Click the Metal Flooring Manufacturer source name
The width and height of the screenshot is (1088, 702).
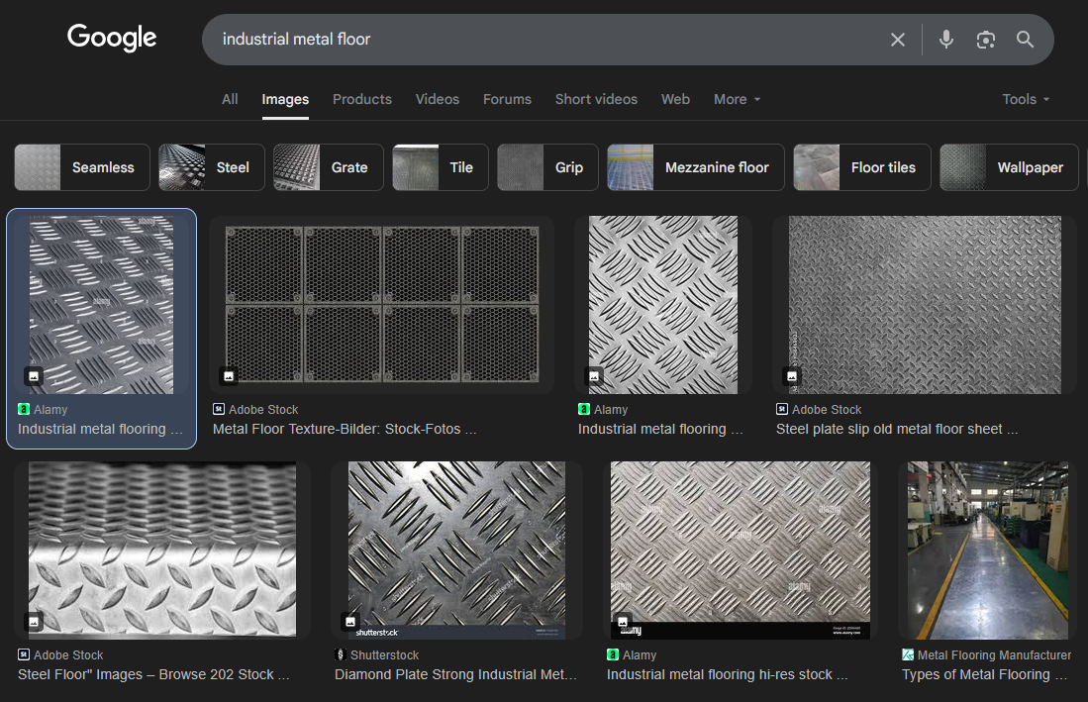pyautogui.click(x=994, y=654)
